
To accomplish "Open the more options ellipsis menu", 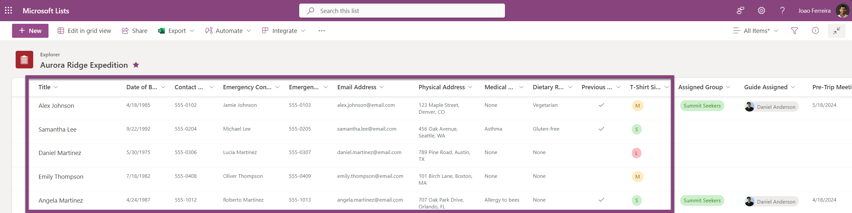I will pos(321,31).
